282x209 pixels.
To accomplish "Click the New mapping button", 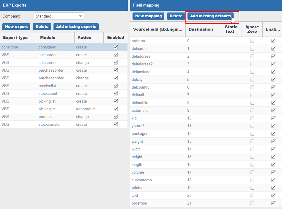I will click(148, 16).
